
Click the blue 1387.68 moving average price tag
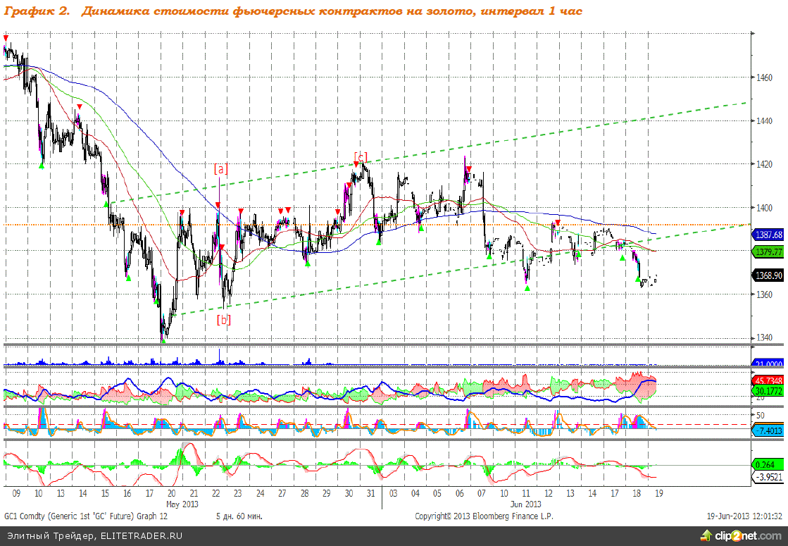768,234
